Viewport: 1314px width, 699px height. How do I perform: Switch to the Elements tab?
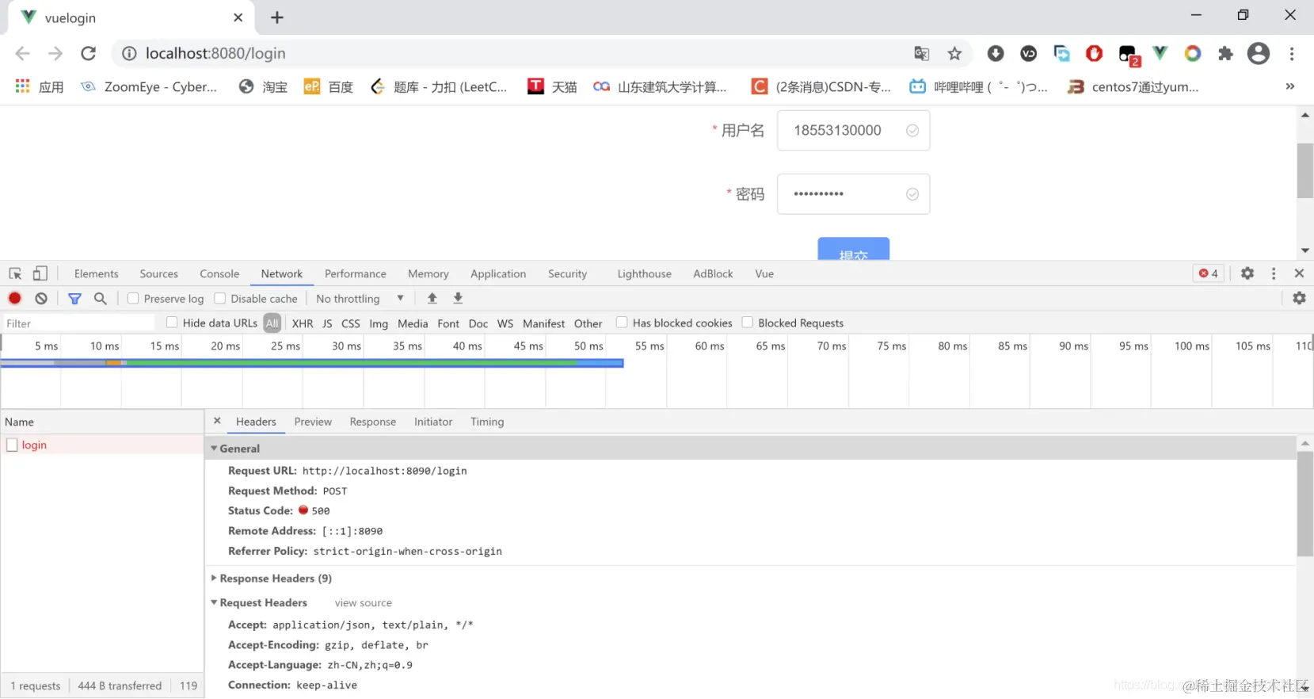(97, 273)
